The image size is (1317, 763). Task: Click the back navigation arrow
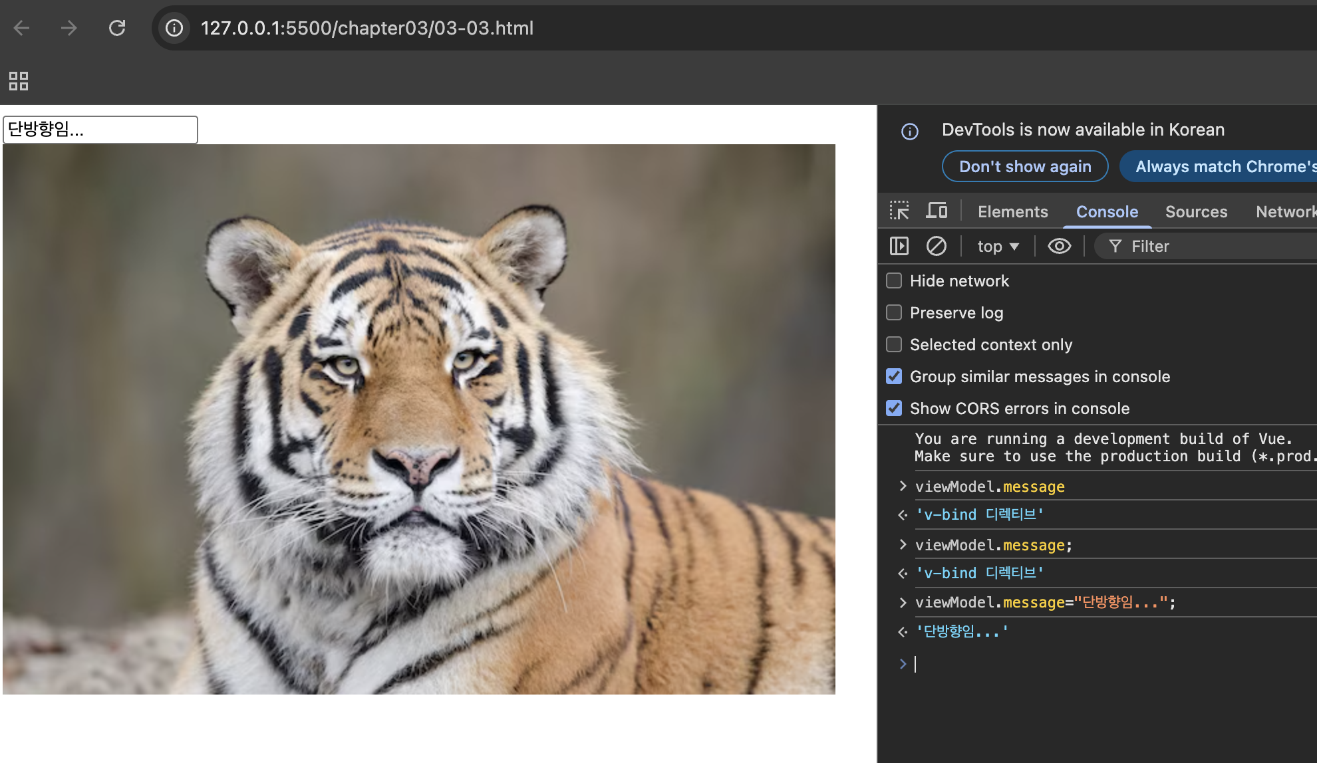(22, 28)
